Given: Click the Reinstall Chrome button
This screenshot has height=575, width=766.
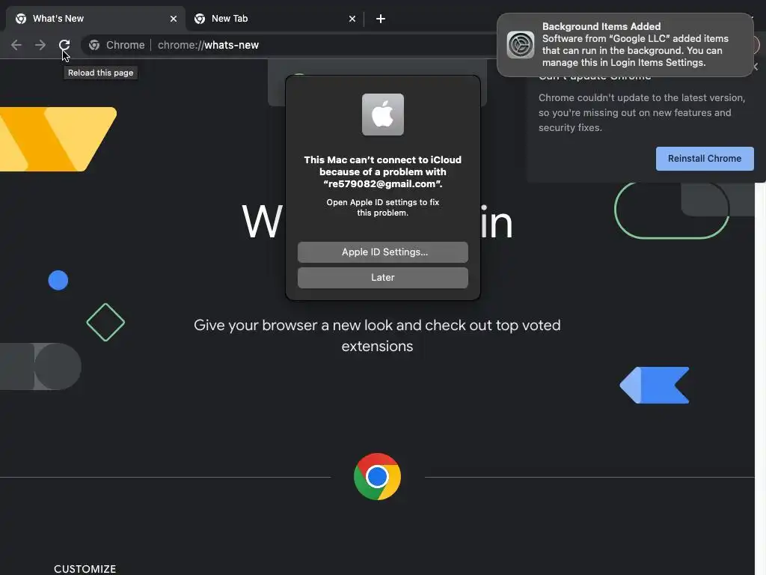Looking at the screenshot, I should (705, 159).
